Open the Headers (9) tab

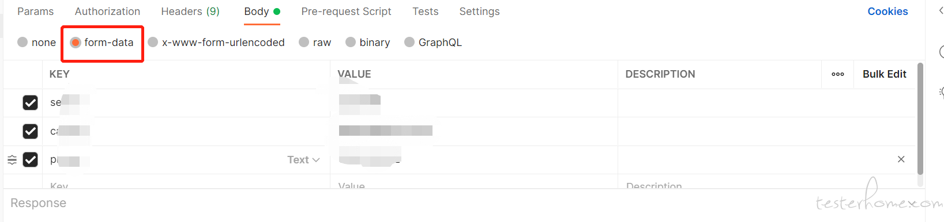pos(190,12)
